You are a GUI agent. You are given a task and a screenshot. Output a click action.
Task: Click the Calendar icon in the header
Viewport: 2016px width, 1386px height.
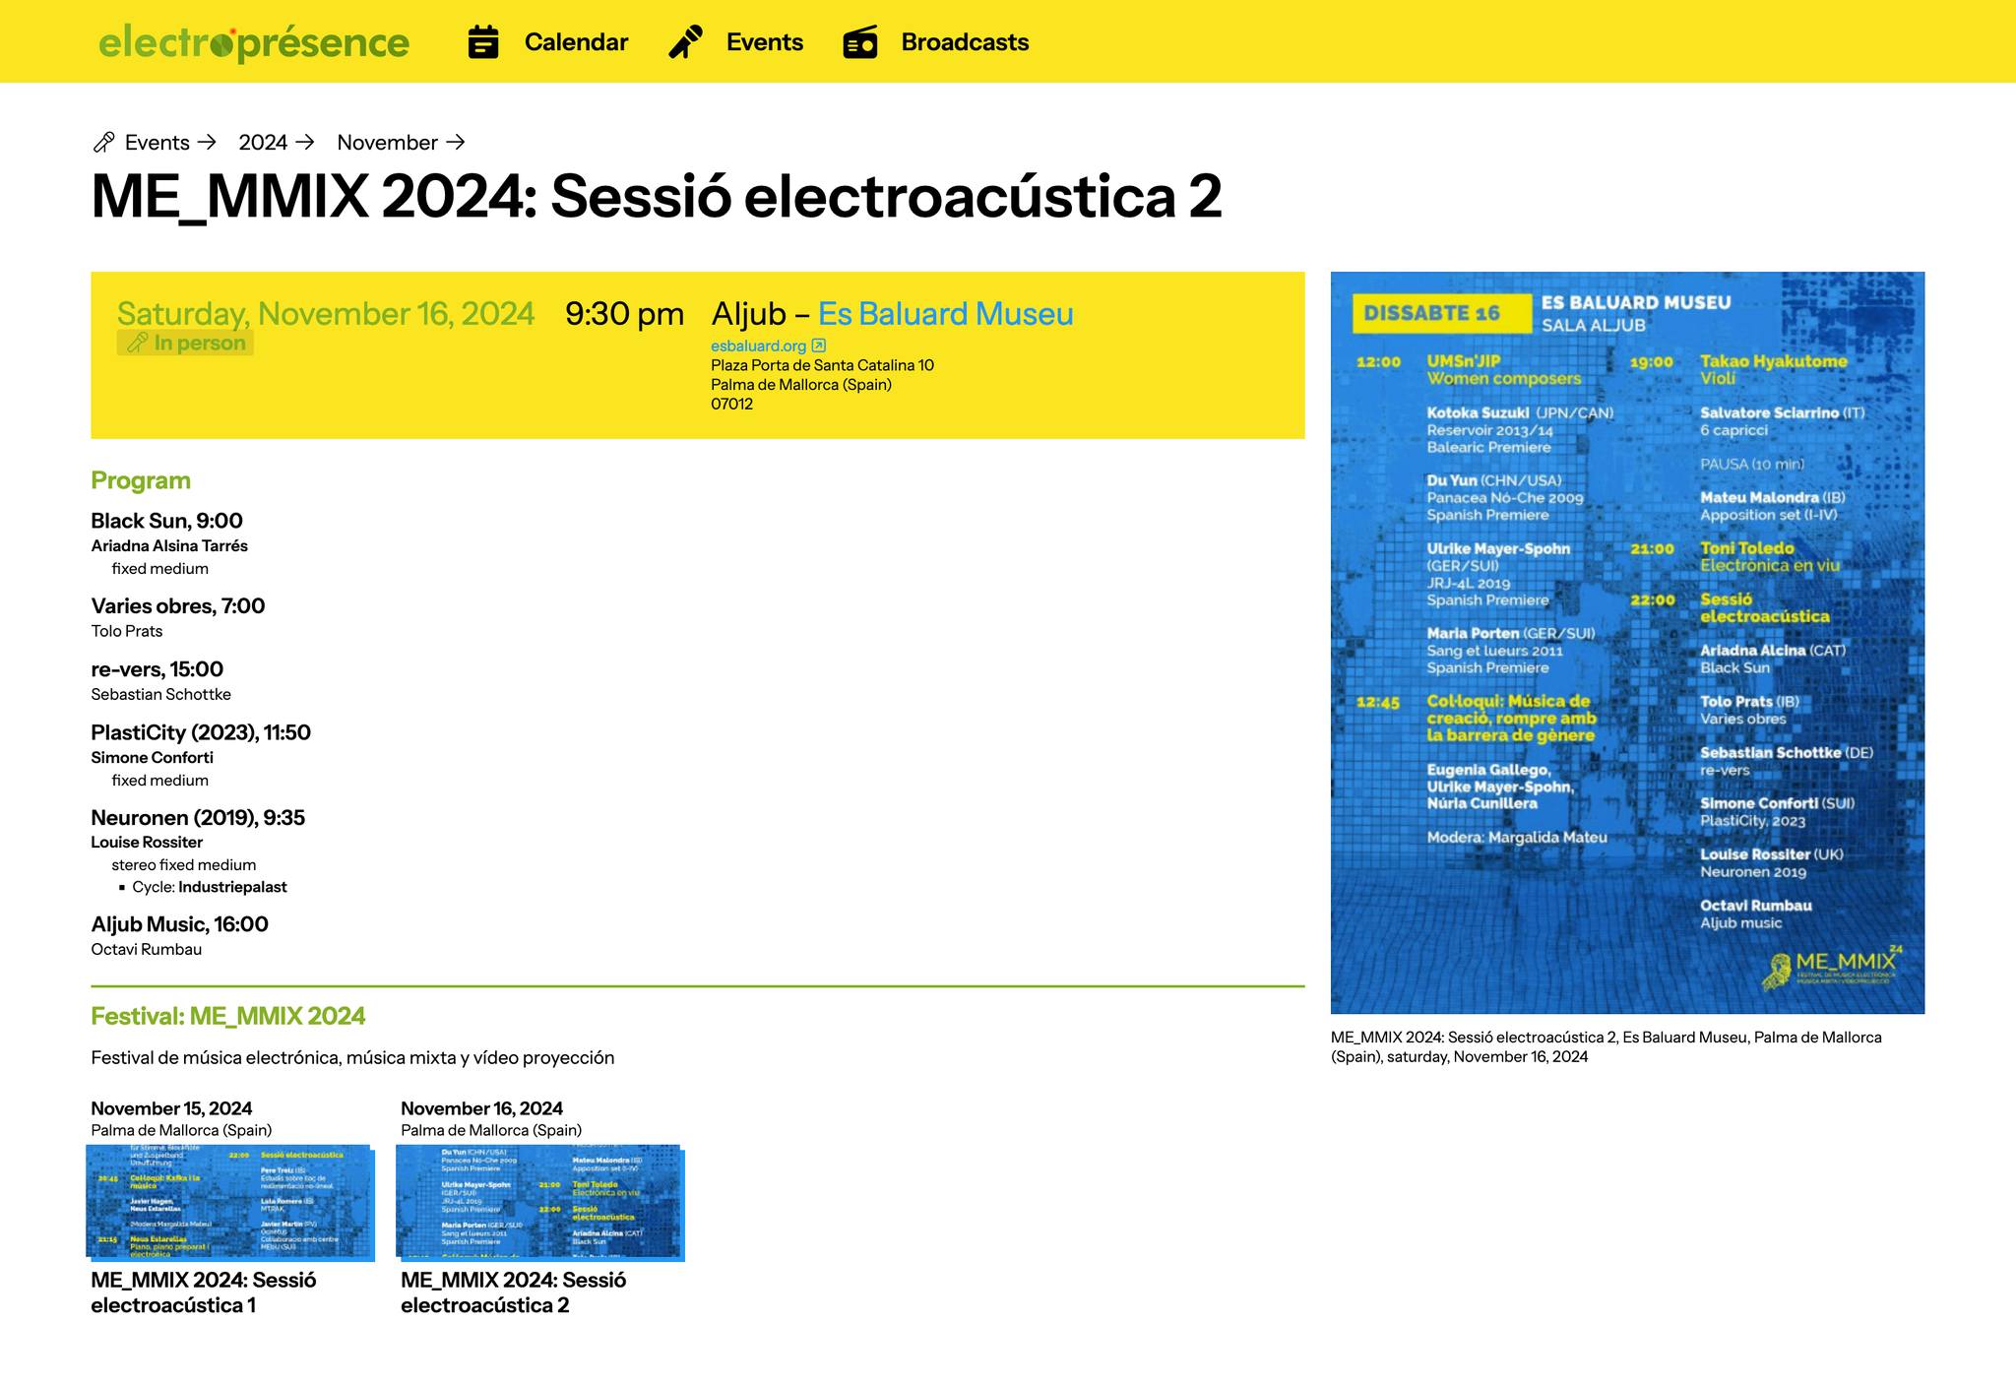pos(483,42)
